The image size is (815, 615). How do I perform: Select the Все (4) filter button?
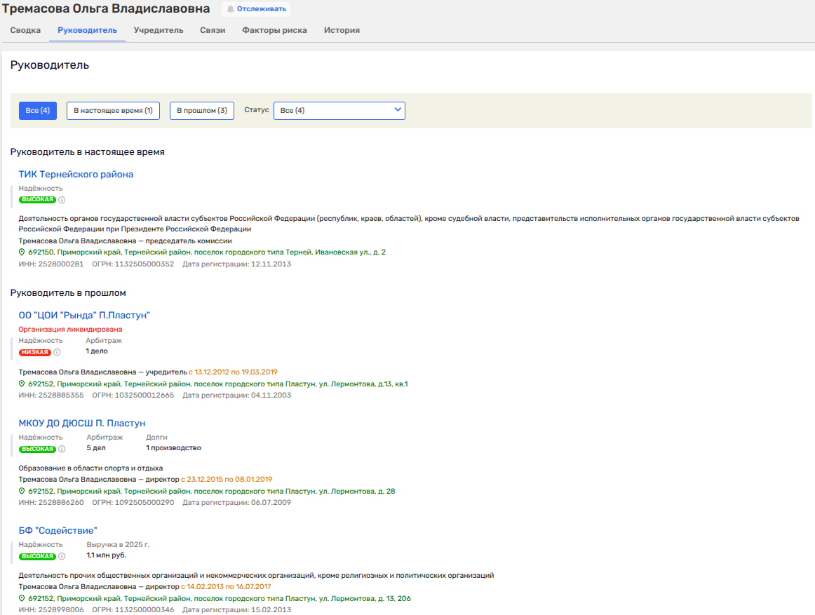coord(38,111)
